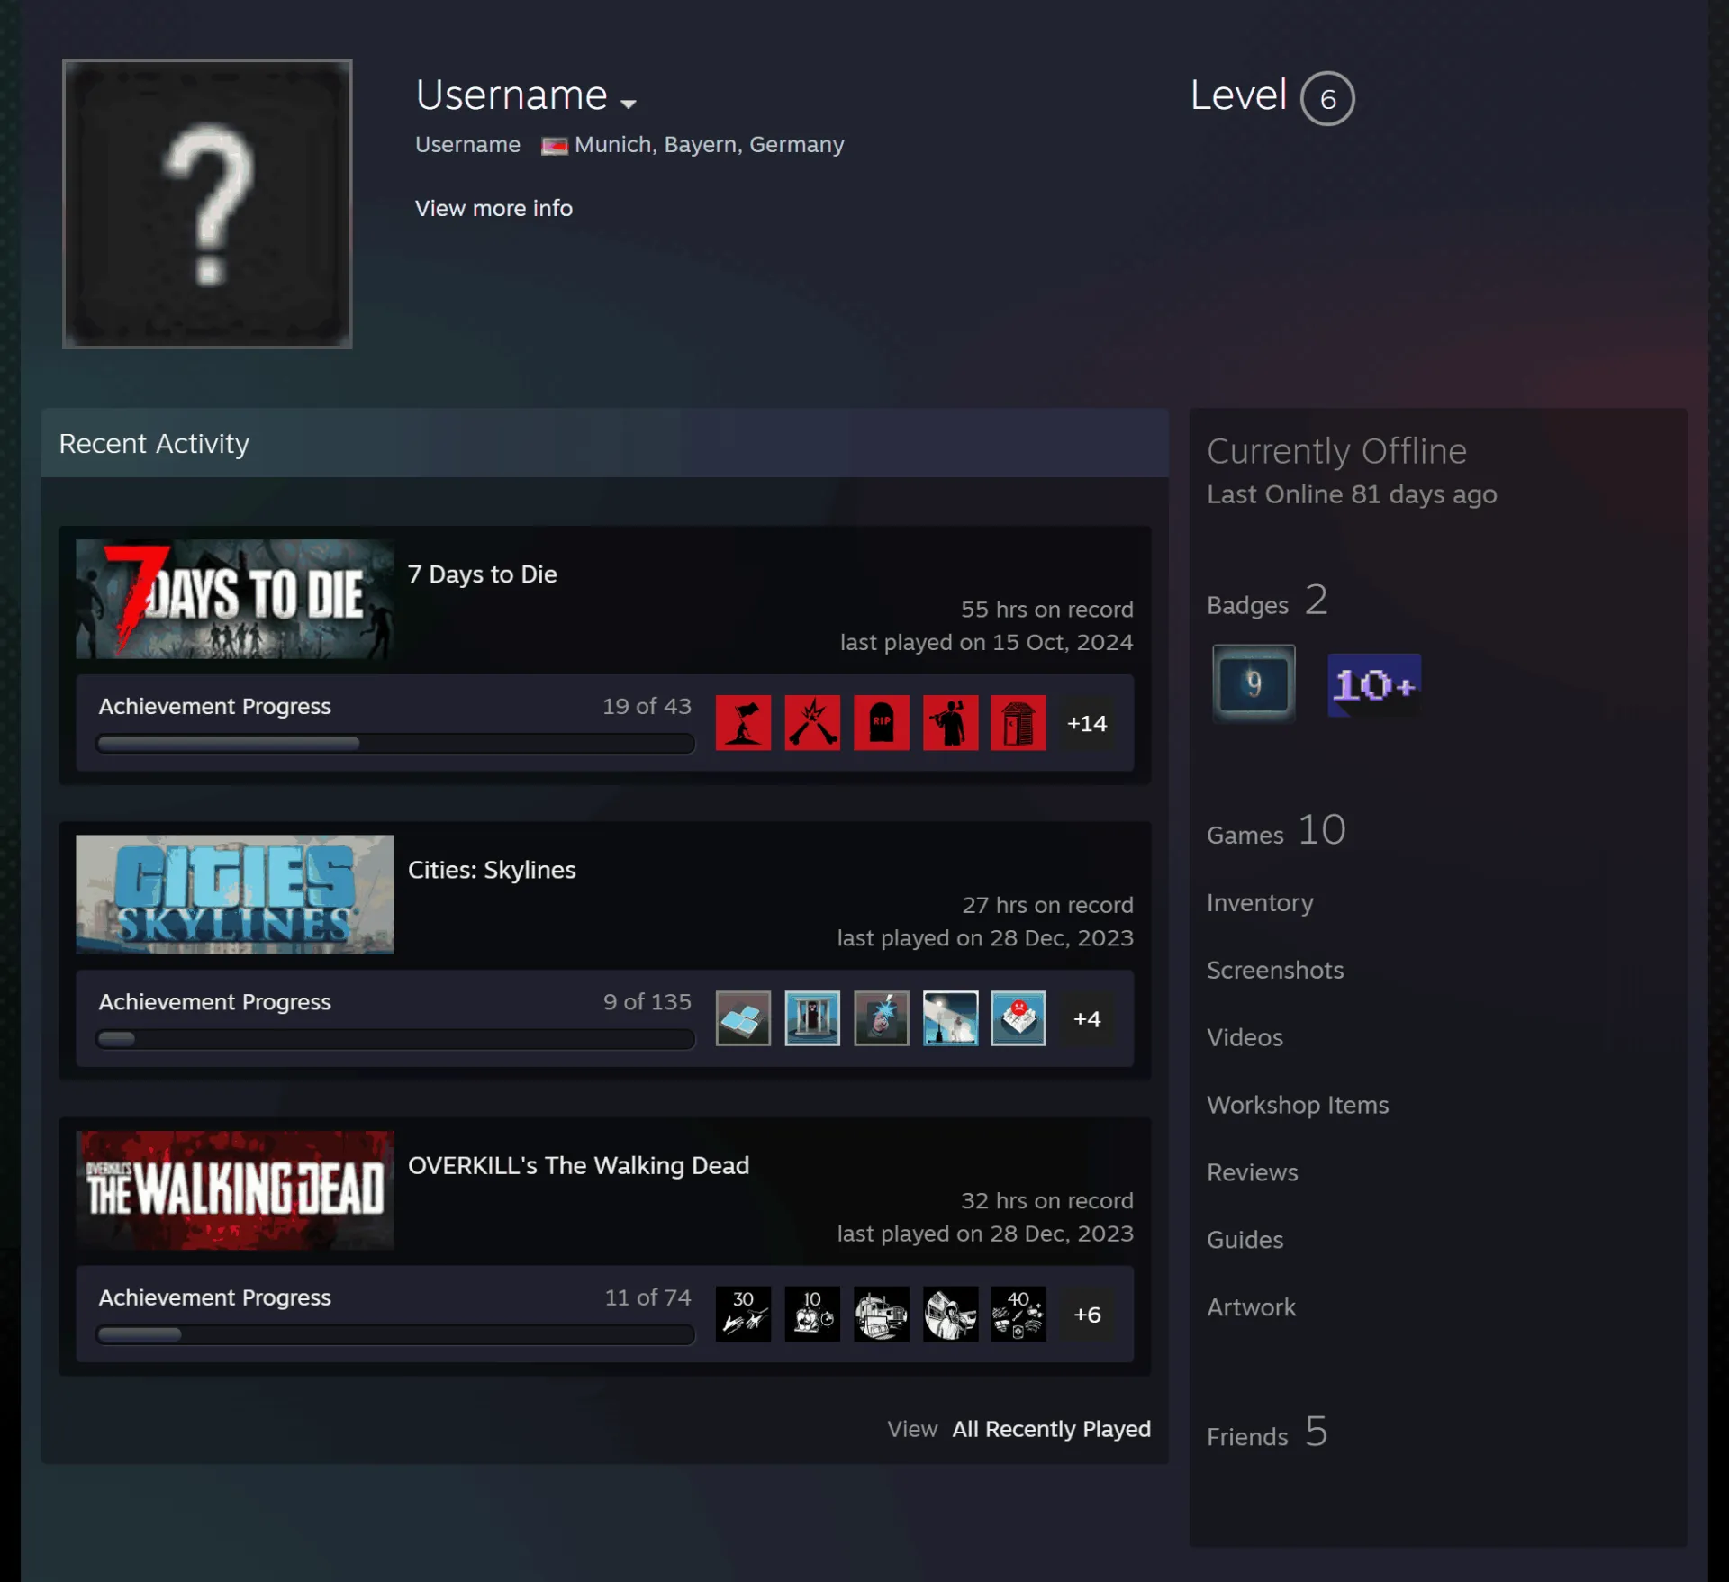Open OVERKILL's The Walking Dead title link
The image size is (1729, 1582).
578,1165
